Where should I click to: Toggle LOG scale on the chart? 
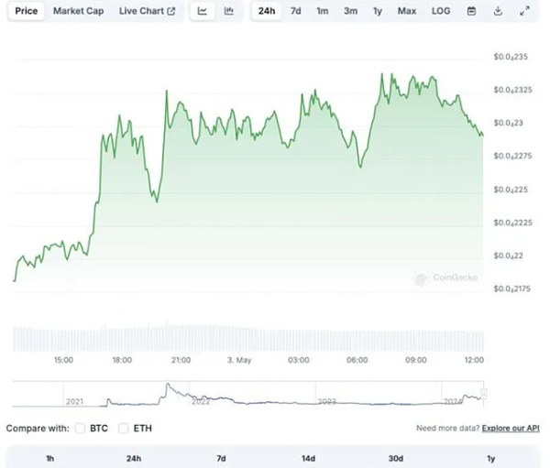(442, 11)
